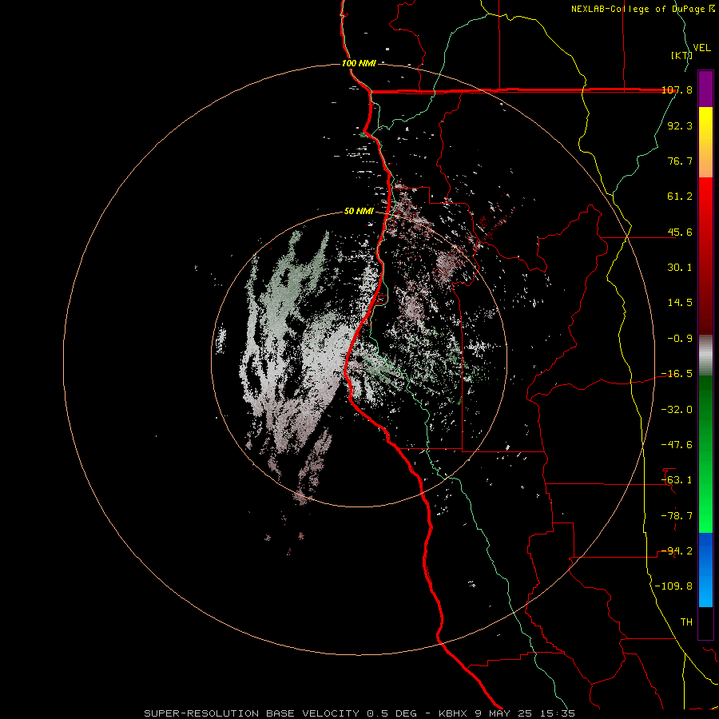Select the -78.7 velocity scale value
Viewport: 719px width, 719px height.
coord(677,516)
